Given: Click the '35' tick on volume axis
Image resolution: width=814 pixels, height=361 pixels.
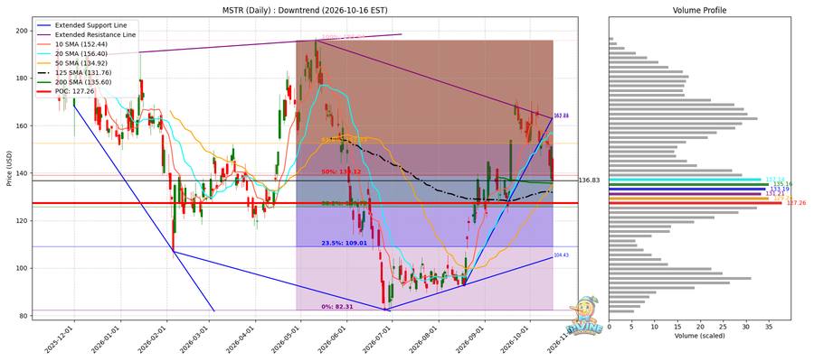Looking at the screenshot, I should 770,327.
